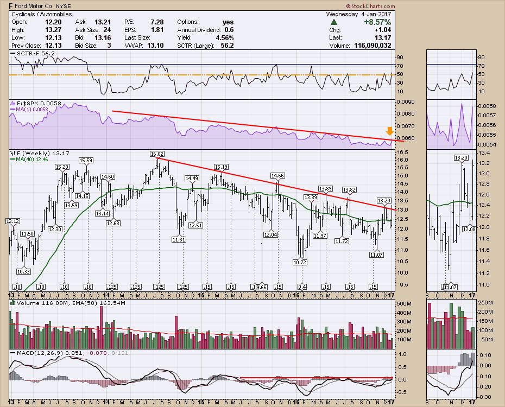Click the Ask price 13.21

coord(103,22)
